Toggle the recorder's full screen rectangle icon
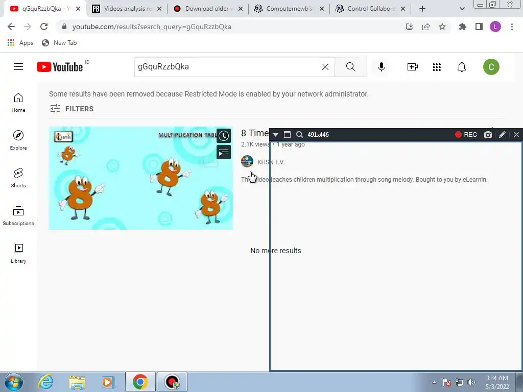 point(287,135)
